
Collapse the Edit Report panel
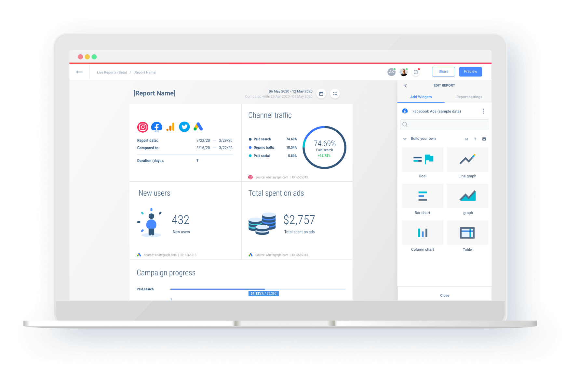click(x=405, y=86)
